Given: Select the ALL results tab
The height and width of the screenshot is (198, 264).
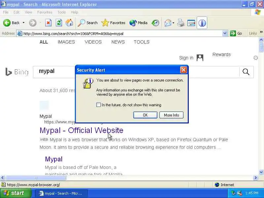Looking at the screenshot, I should pos(44,42).
